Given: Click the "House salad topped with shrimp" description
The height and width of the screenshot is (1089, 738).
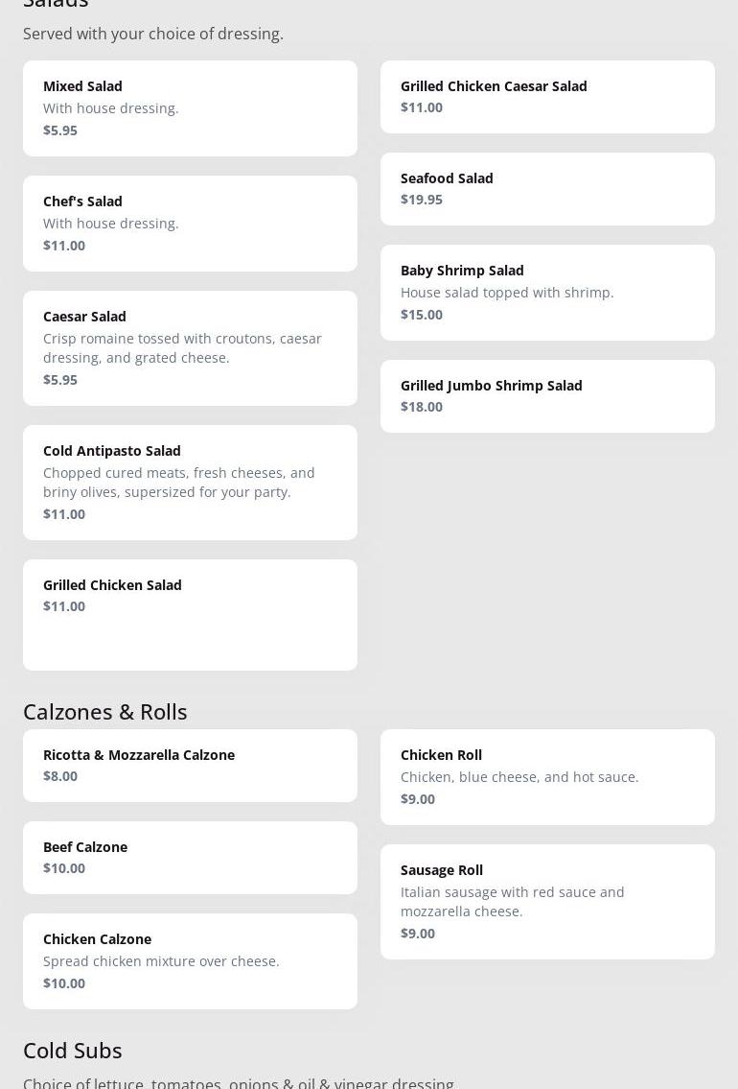Looking at the screenshot, I should (507, 293).
